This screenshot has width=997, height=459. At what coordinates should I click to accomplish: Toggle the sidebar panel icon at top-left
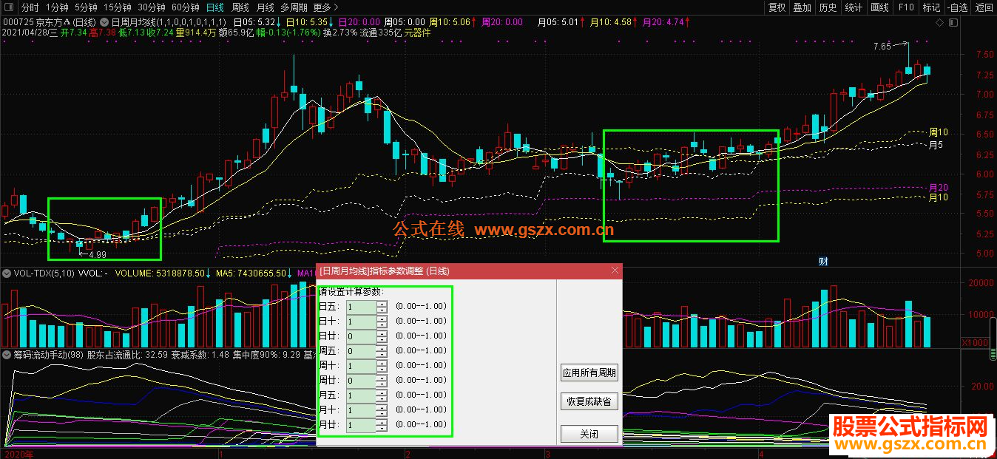tap(8, 7)
